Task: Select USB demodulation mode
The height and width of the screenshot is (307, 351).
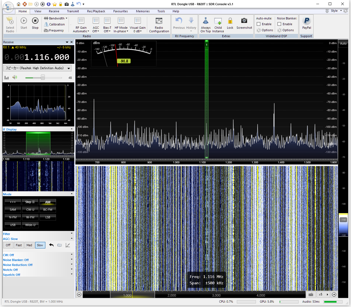Action: pos(13,225)
